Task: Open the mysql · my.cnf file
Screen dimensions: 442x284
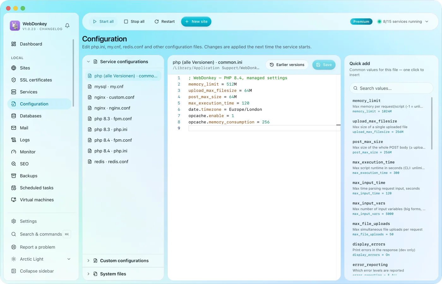Action: click(123, 86)
